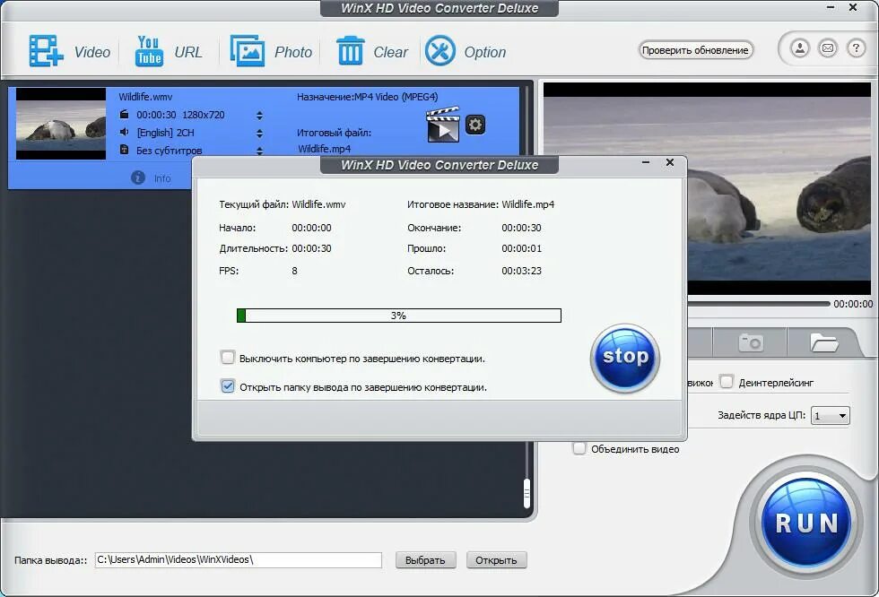This screenshot has width=879, height=597.
Task: Click the speaker audio track icon
Action: coord(125,132)
